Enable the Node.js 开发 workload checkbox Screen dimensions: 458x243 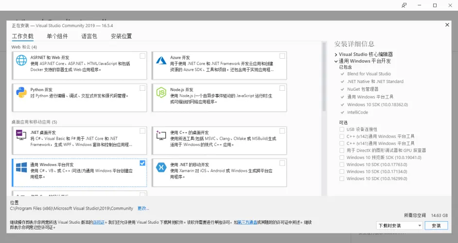[282, 88]
